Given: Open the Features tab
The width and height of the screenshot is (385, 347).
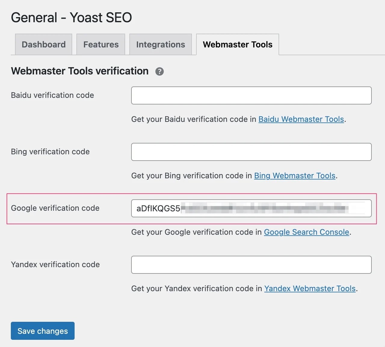Looking at the screenshot, I should pyautogui.click(x=101, y=44).
